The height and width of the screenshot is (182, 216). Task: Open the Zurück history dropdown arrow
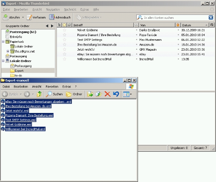tap(21, 94)
